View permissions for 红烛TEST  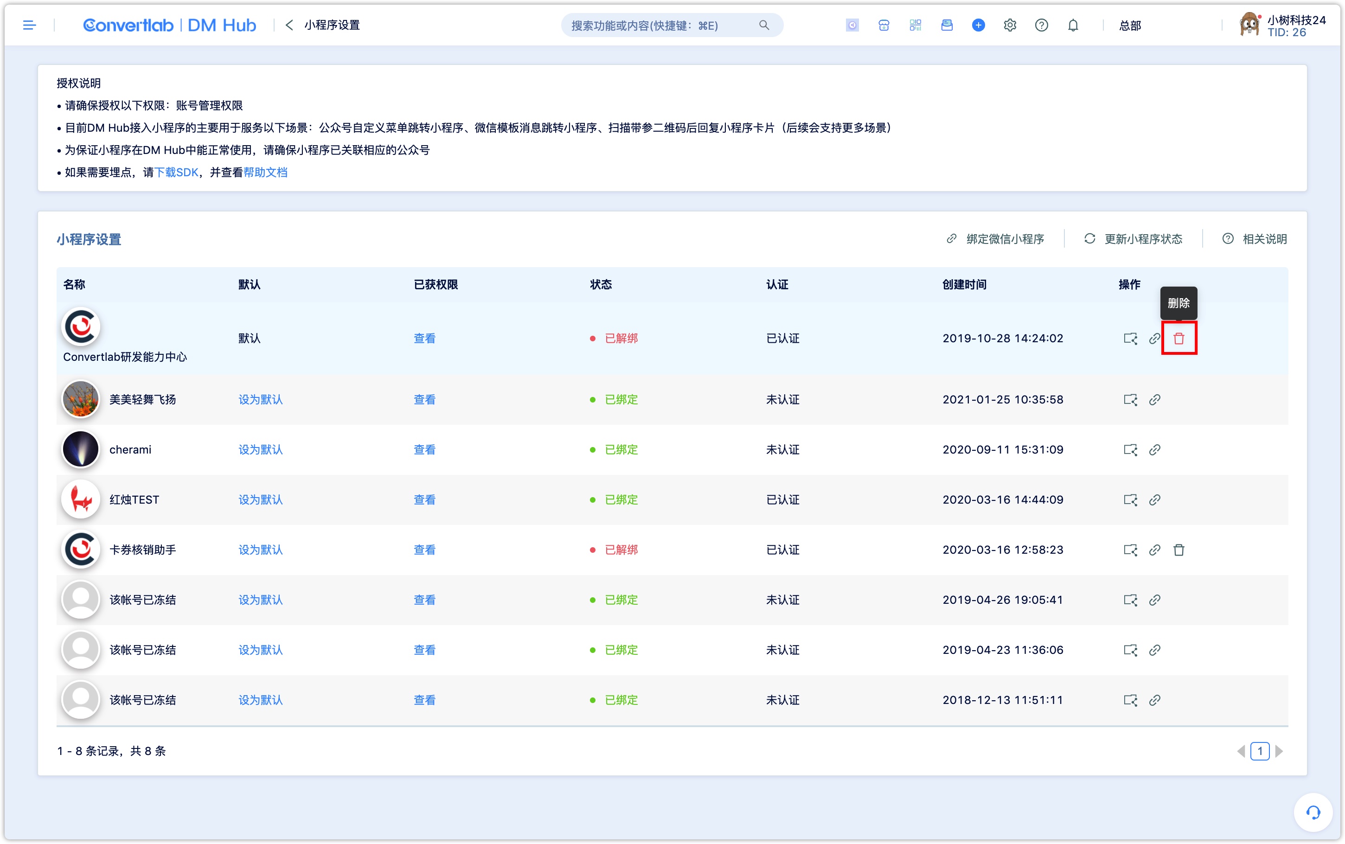tap(425, 499)
